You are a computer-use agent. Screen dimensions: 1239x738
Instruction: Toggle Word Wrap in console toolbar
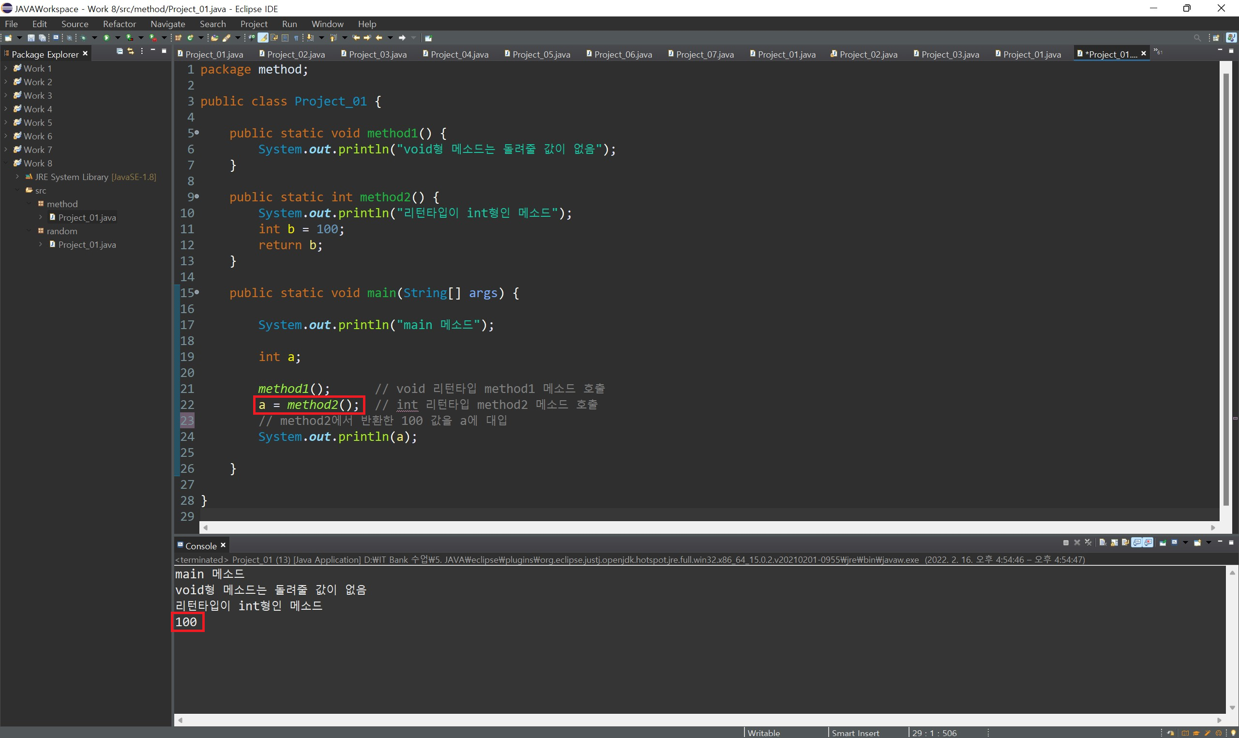pos(1125,542)
